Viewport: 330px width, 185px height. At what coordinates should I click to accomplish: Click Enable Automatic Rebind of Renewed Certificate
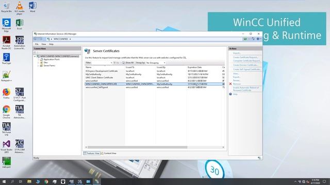[x=246, y=89]
